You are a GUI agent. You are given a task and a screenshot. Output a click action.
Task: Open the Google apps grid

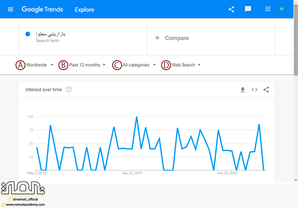pyautogui.click(x=268, y=9)
